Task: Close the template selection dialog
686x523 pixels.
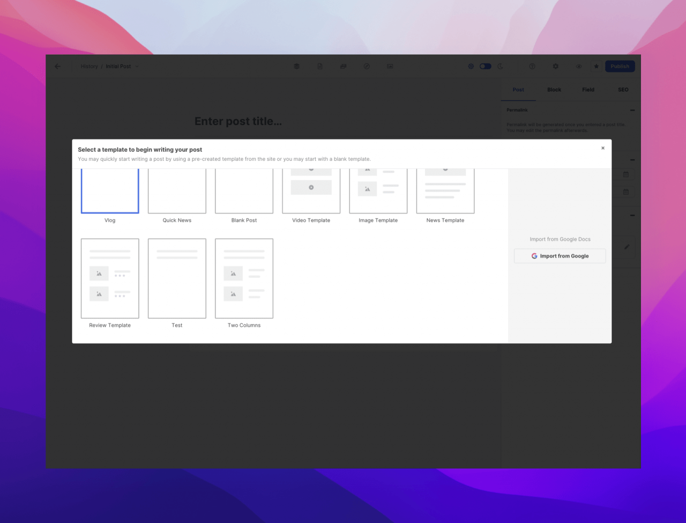Action: click(x=602, y=148)
